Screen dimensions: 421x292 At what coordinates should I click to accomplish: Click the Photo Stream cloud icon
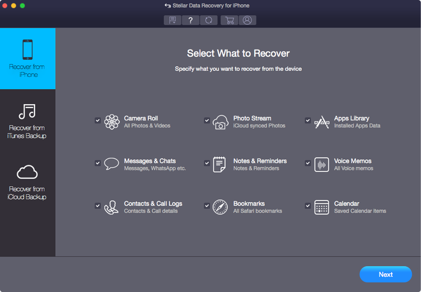click(220, 121)
